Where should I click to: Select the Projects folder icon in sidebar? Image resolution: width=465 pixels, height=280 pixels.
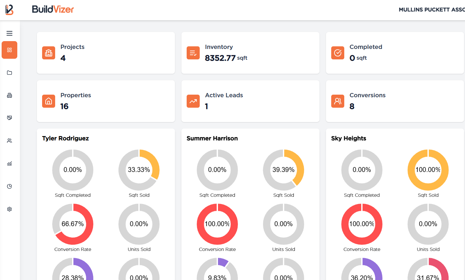[9, 72]
